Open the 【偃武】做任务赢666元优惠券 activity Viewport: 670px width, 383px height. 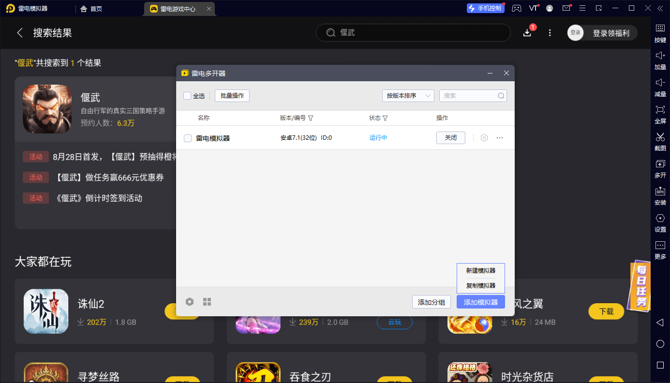108,177
